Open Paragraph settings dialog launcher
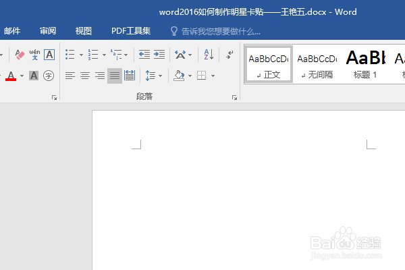 click(234, 97)
